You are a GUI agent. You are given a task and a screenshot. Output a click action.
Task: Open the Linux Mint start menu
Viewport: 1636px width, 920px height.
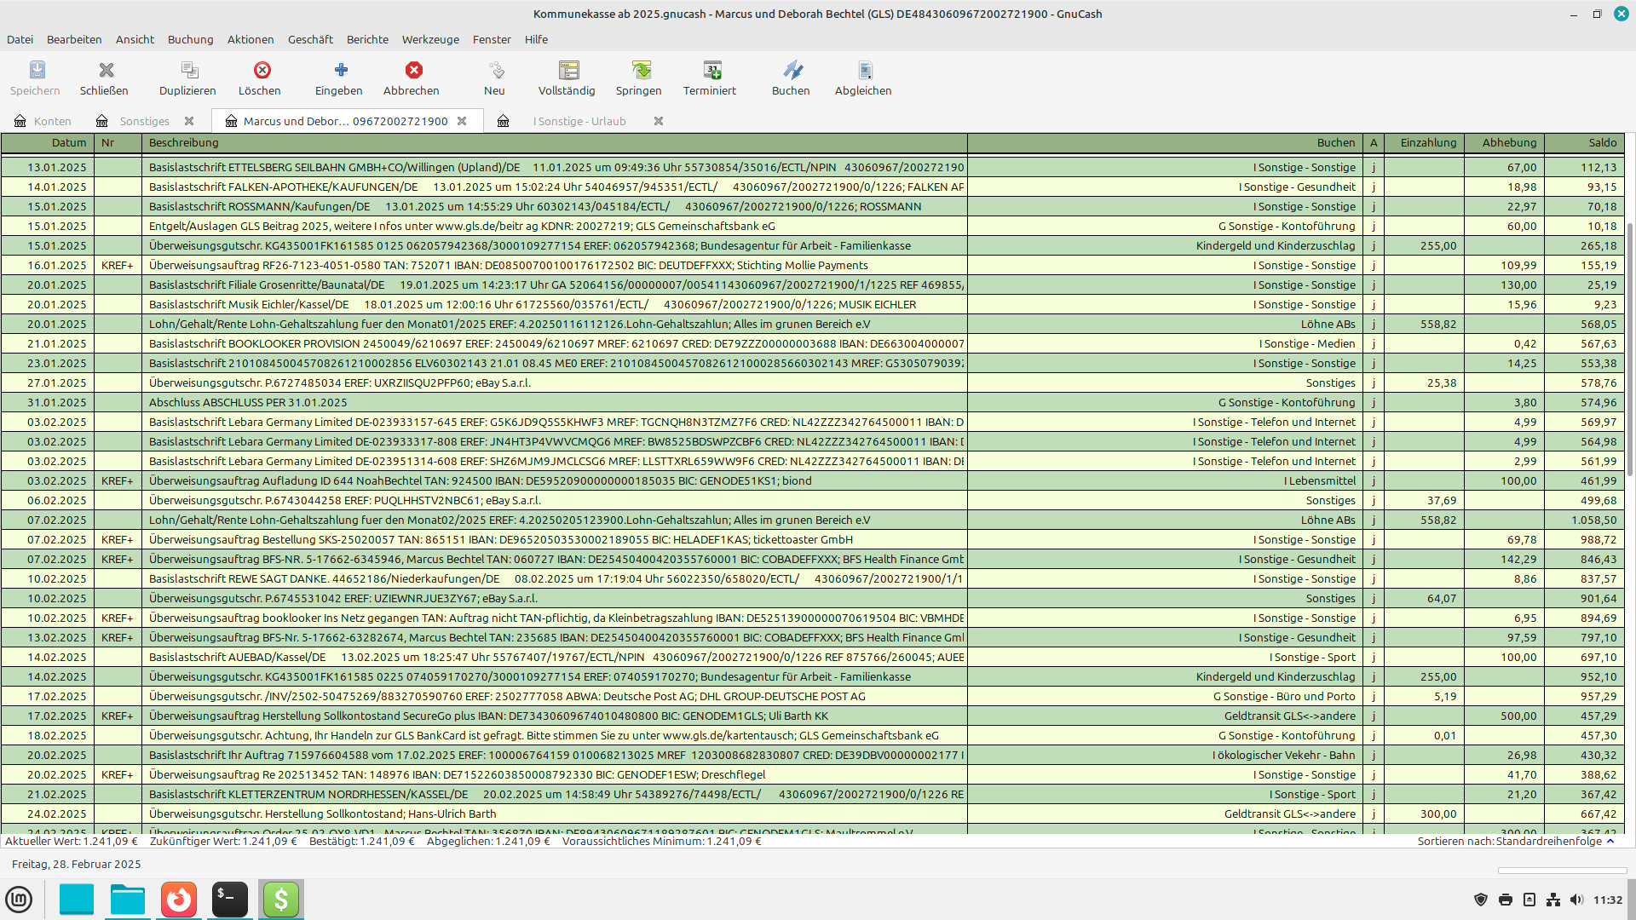(19, 900)
